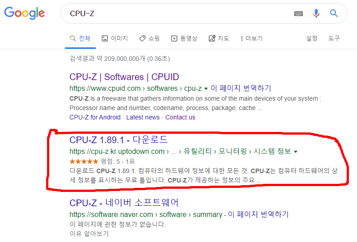Click the https://cpu-z.kr.uptodown.com URL text
Image resolution: width=357 pixels, height=242 pixels.
(x=117, y=151)
